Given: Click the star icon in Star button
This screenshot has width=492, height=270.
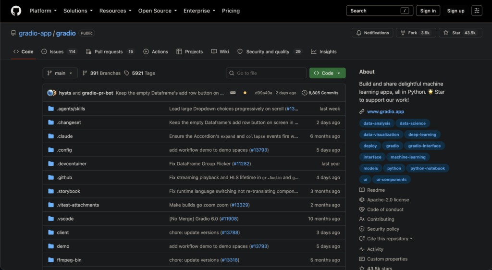Looking at the screenshot, I should tap(446, 33).
